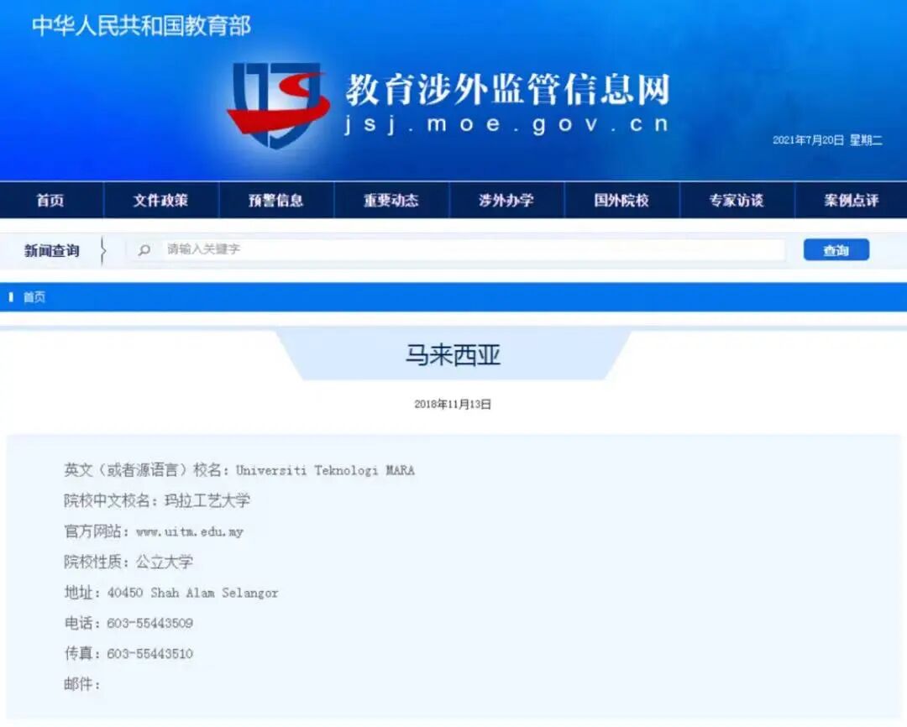
Task: Select the 马来西亚 banner heading
Action: 453,355
